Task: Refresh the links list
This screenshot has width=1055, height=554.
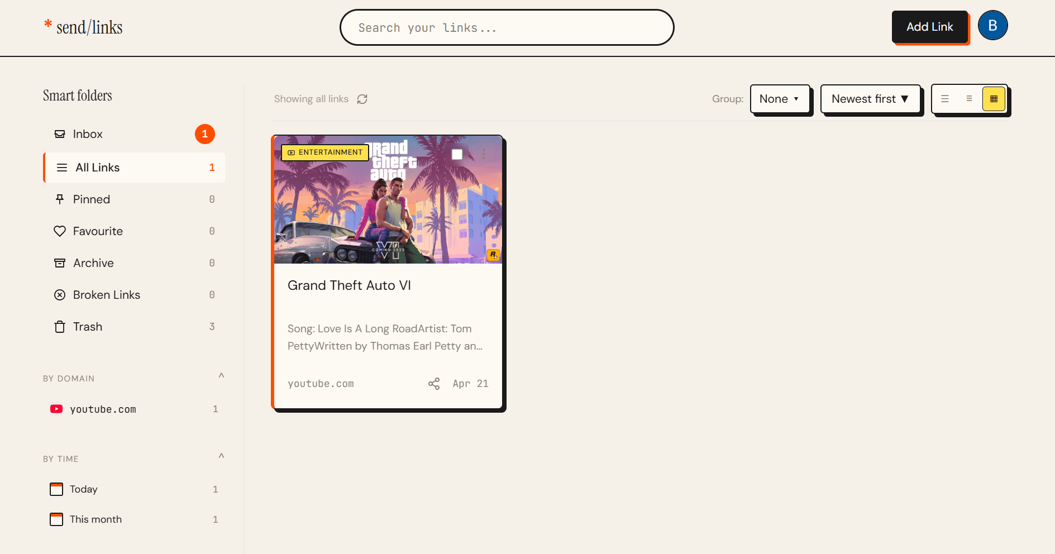Action: point(362,99)
